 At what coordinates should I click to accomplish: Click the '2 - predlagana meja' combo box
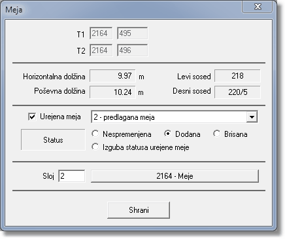click(x=175, y=117)
